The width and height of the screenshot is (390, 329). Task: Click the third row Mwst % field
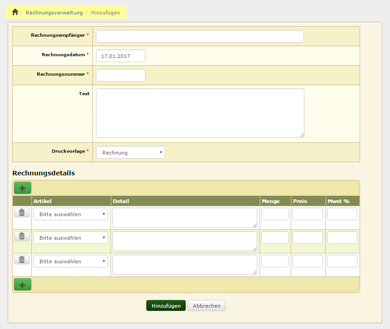point(342,261)
